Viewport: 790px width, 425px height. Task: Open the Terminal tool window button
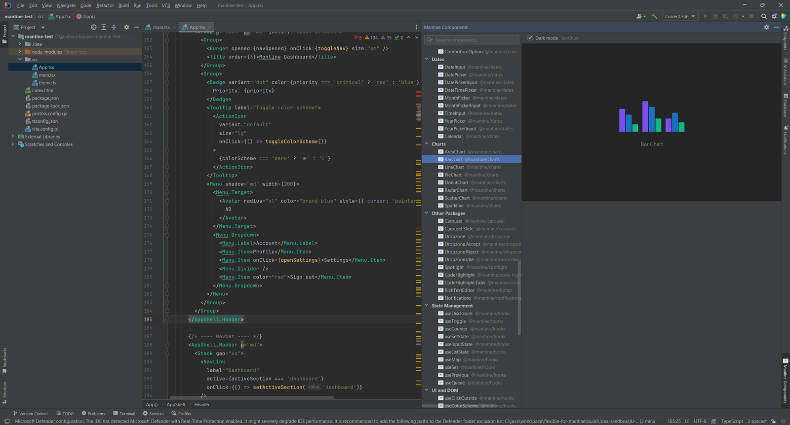(124, 414)
